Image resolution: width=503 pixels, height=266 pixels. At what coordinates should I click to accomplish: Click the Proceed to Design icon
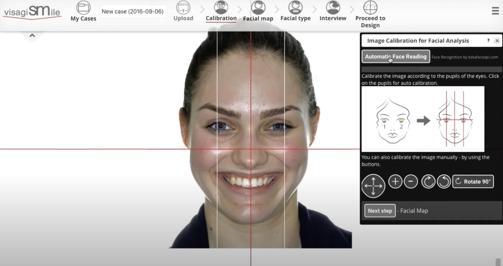(370, 8)
